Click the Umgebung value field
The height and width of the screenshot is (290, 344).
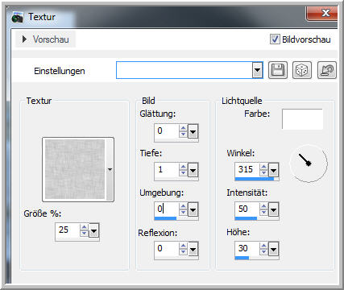167,209
